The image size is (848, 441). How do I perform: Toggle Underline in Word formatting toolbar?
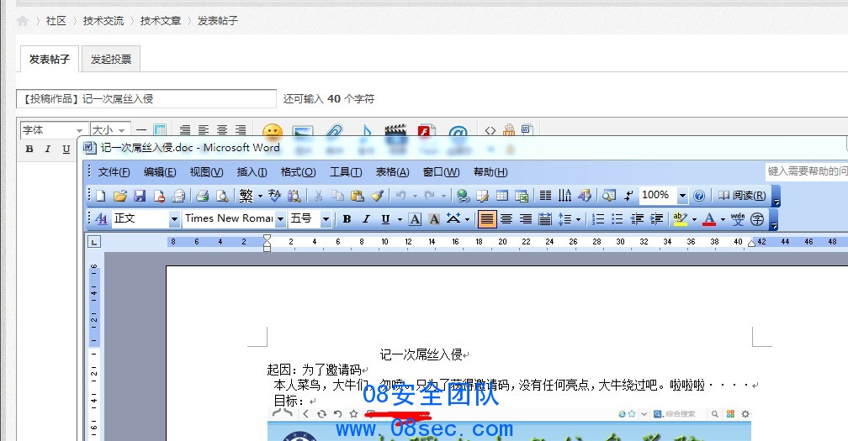(385, 218)
